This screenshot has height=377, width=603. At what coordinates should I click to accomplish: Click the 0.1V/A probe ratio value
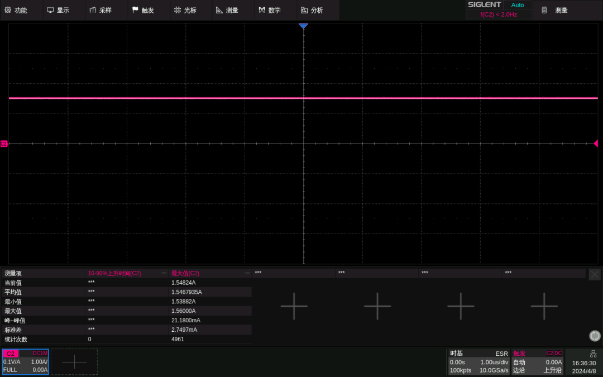[x=12, y=362]
